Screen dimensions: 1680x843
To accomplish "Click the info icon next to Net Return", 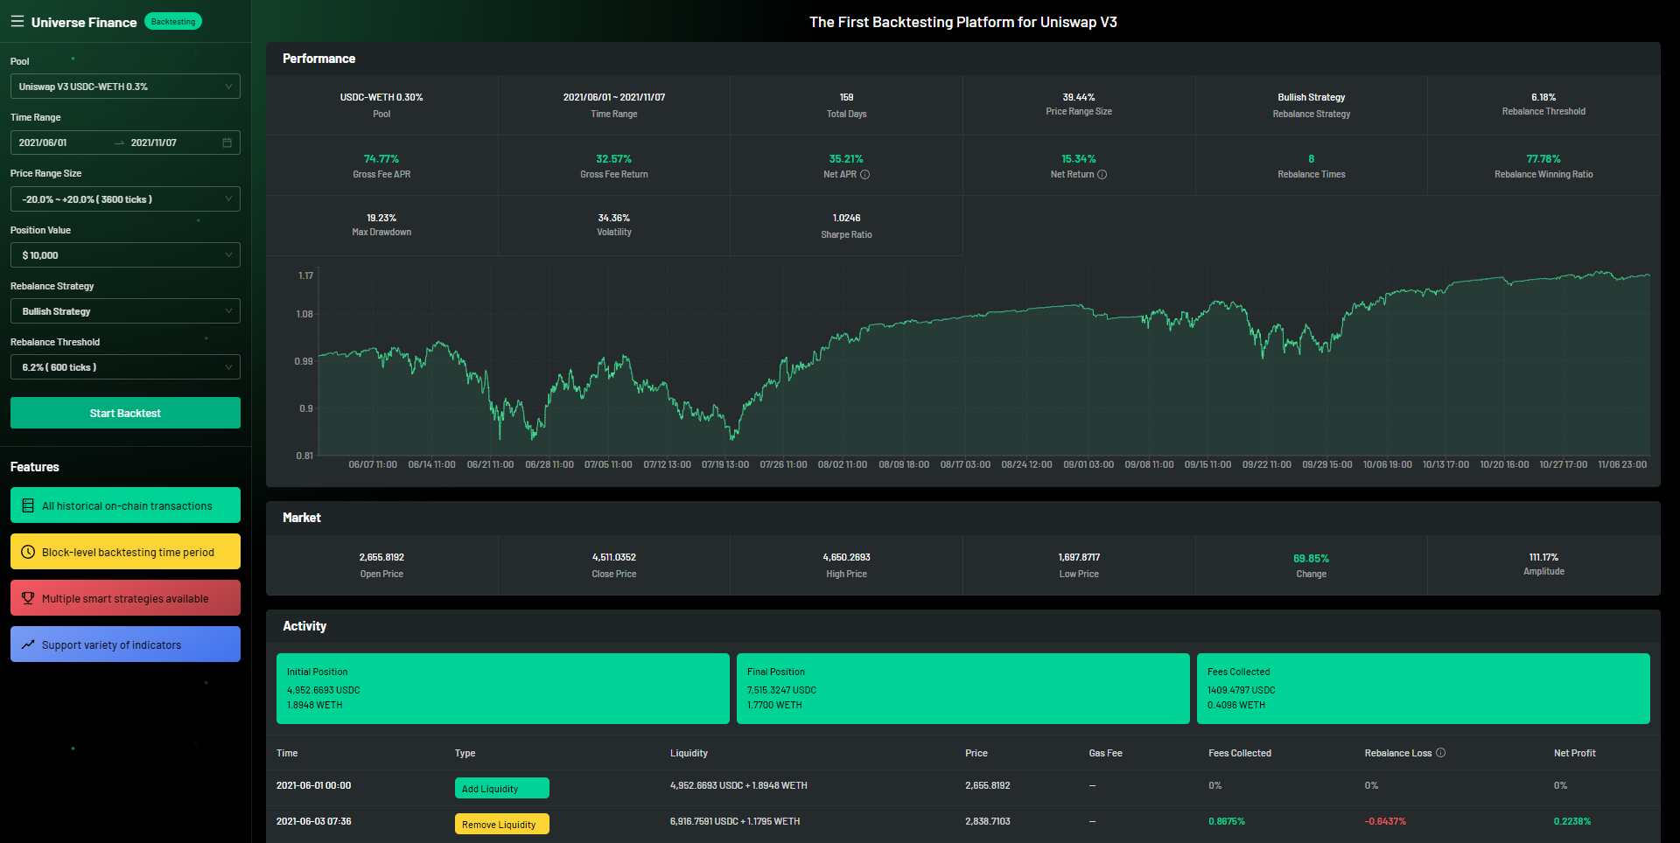I will tap(1102, 175).
